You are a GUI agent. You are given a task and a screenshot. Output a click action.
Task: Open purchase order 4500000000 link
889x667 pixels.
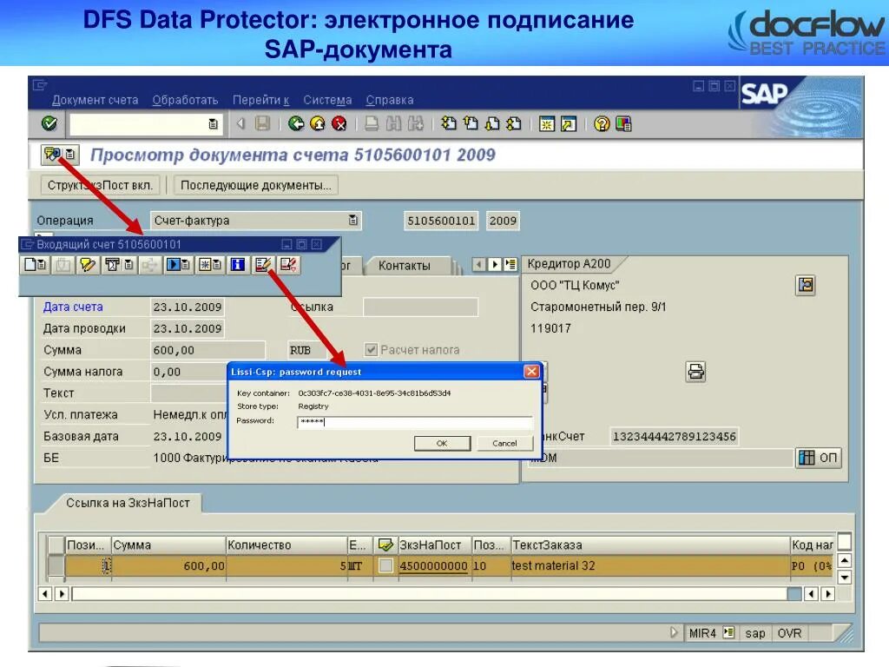pos(433,565)
